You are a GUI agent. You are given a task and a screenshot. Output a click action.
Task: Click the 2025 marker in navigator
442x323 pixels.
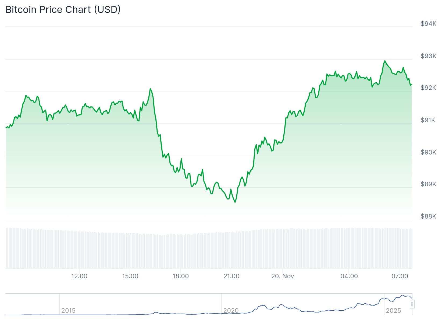tap(393, 311)
